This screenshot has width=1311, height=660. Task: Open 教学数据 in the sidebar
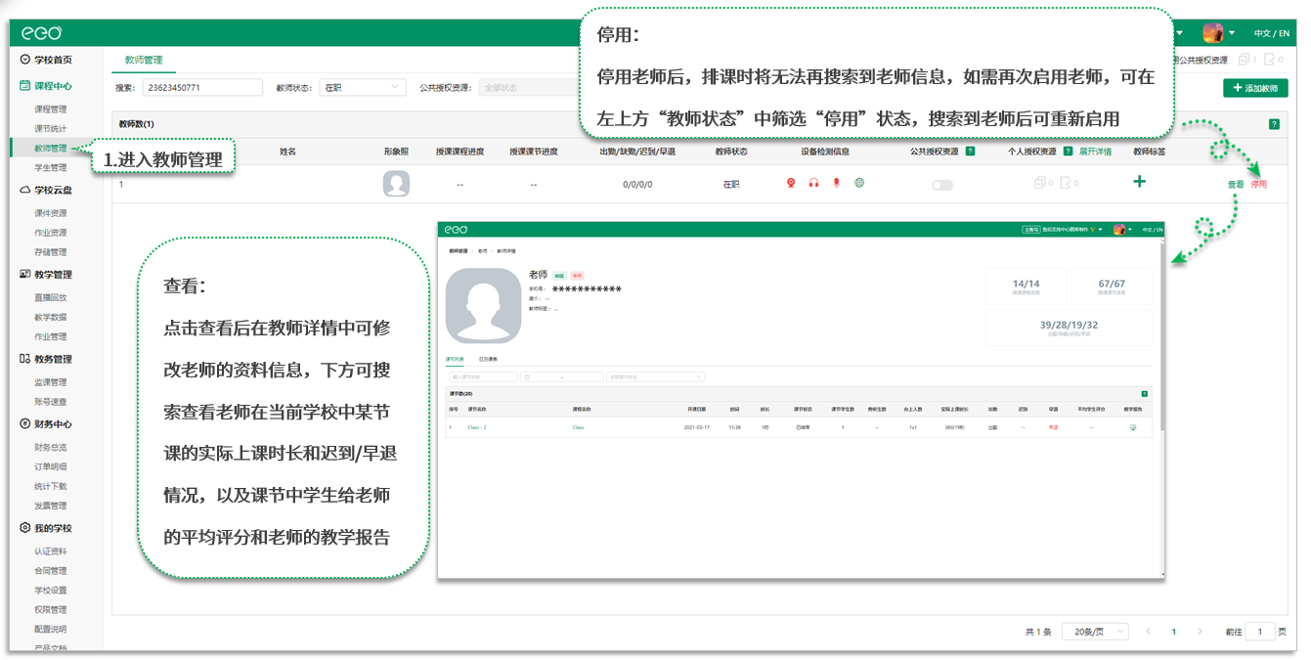pos(51,317)
